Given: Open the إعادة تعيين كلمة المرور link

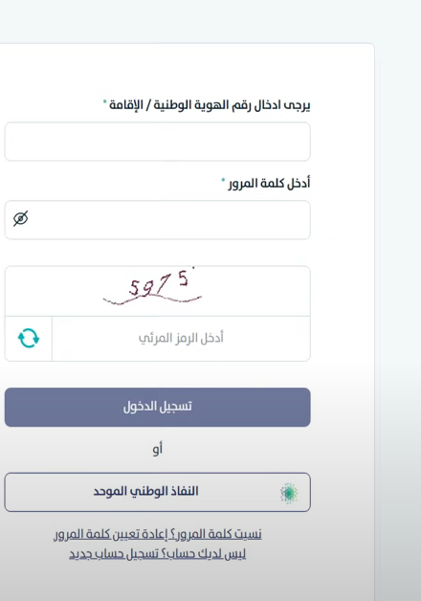Looking at the screenshot, I should click(x=111, y=534).
